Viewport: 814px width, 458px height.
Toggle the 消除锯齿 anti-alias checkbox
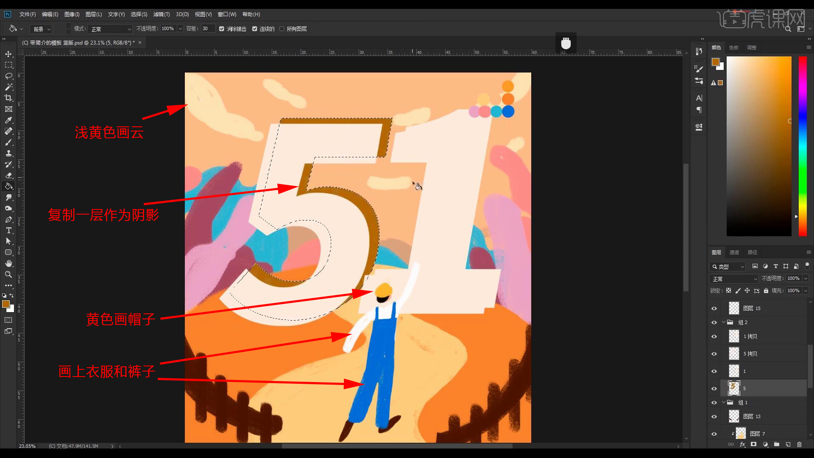click(x=221, y=29)
